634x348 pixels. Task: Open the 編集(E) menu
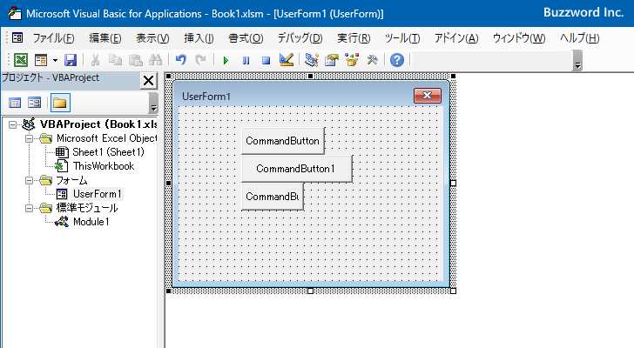click(105, 38)
